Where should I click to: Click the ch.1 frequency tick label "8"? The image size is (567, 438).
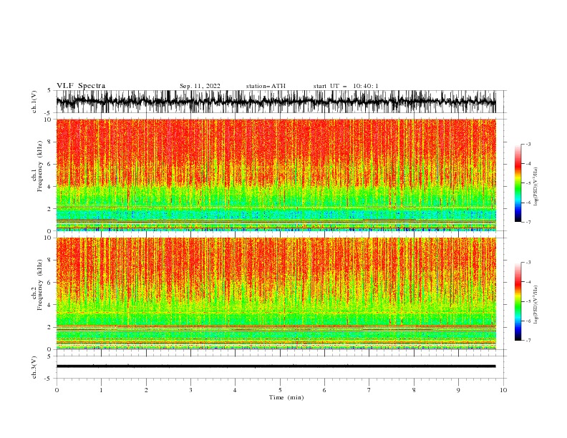[x=49, y=142]
